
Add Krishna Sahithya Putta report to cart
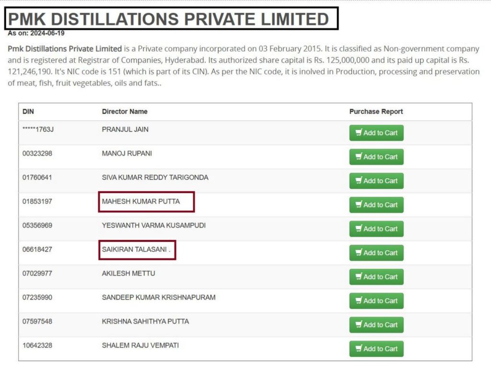376,325
